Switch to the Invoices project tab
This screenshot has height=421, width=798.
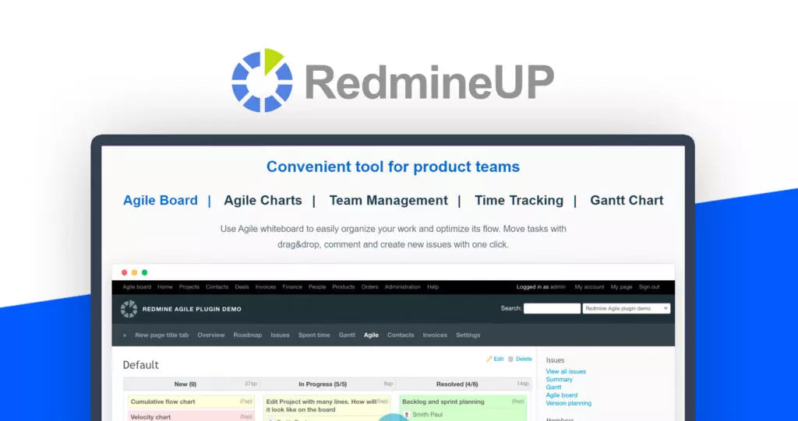pos(435,335)
